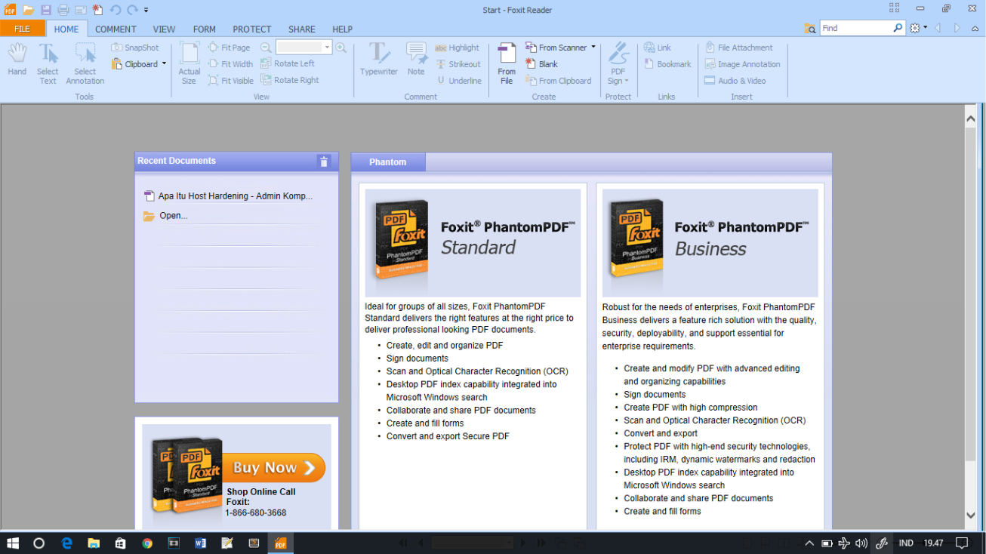Screen dimensions: 986x554
Task: Add a Note comment
Action: point(416,59)
